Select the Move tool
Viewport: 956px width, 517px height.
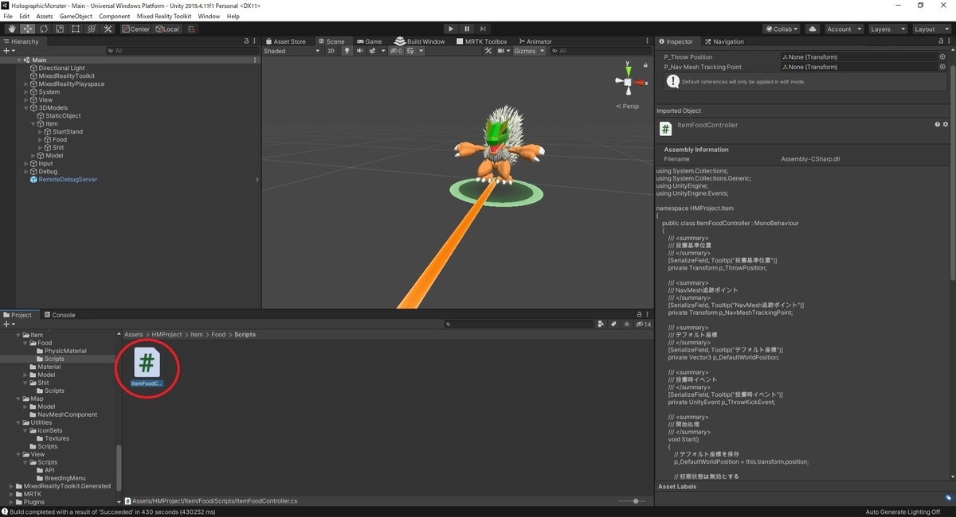[27, 29]
